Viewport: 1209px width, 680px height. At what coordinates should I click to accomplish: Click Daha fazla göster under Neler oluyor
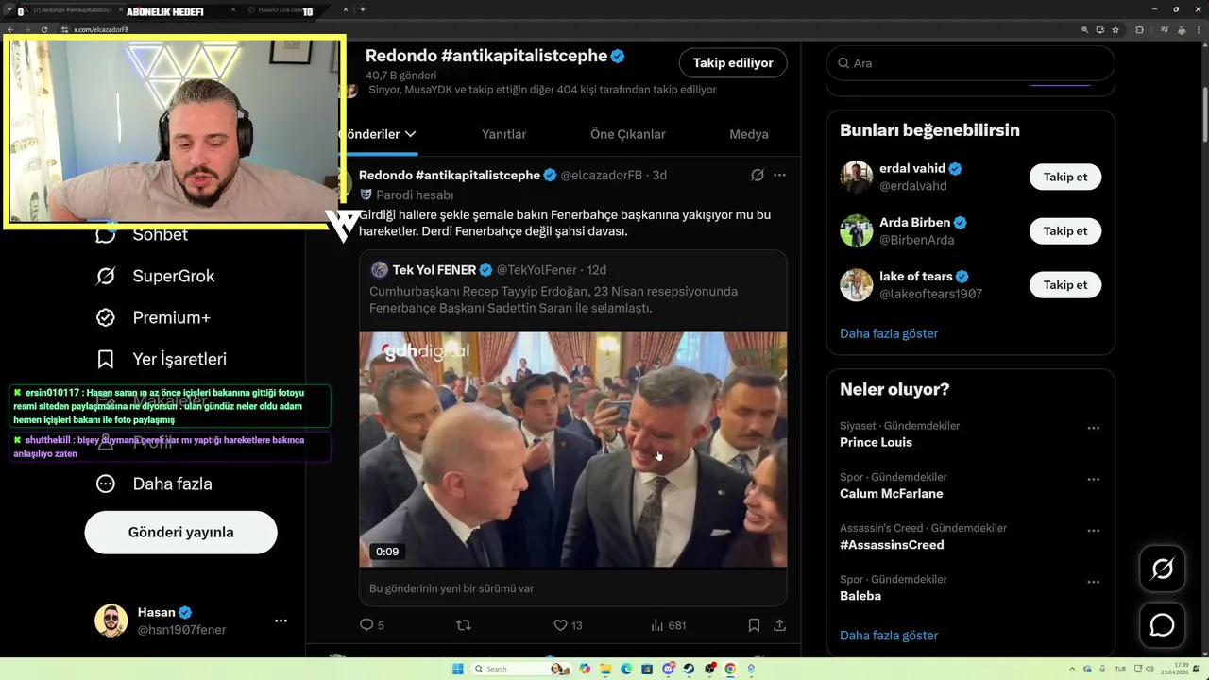[889, 636]
